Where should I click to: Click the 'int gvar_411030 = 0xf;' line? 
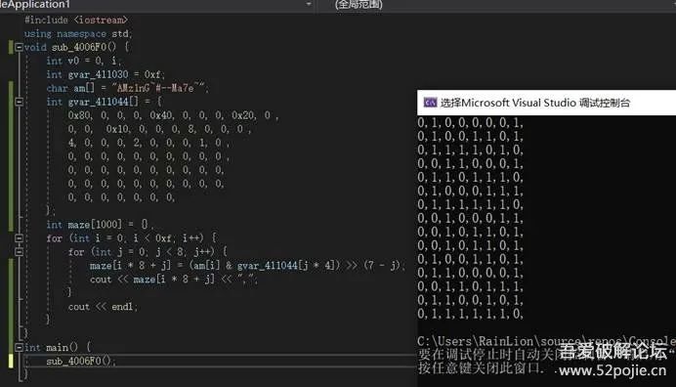[x=106, y=74]
